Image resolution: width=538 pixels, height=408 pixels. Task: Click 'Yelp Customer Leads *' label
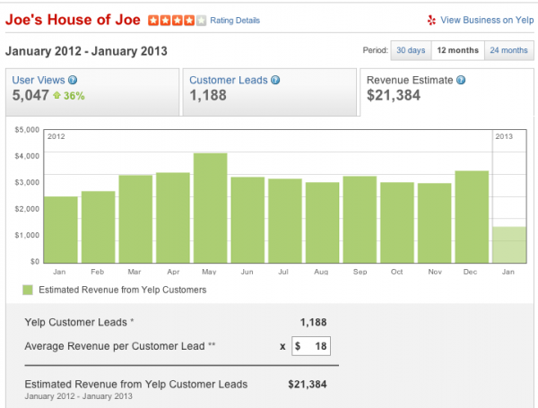pyautogui.click(x=79, y=322)
